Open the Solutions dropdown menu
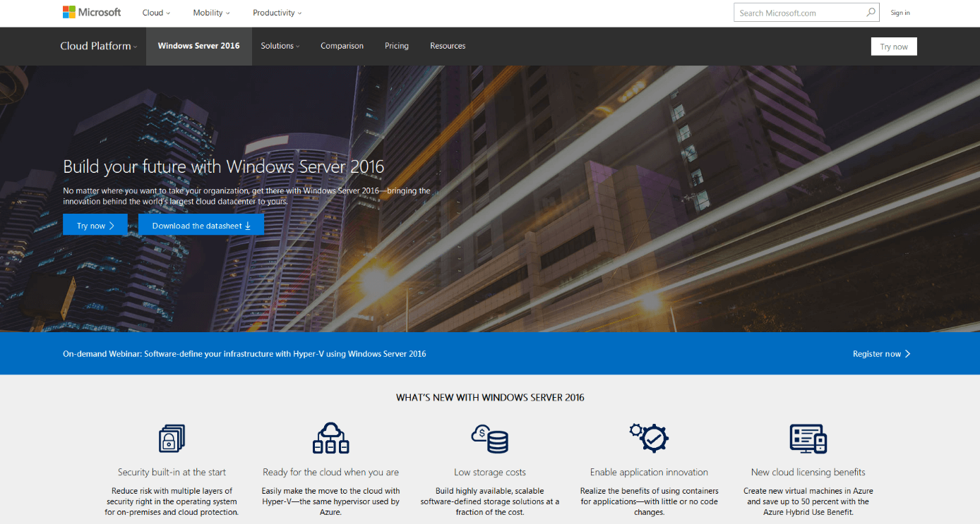Image resolution: width=980 pixels, height=524 pixels. (x=280, y=46)
